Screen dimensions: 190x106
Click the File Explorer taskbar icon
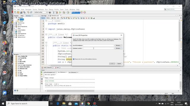64,103
